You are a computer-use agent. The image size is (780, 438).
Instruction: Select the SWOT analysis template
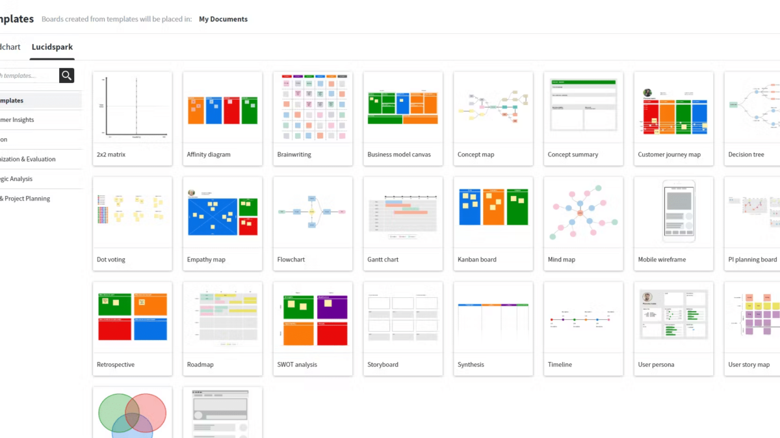313,328
